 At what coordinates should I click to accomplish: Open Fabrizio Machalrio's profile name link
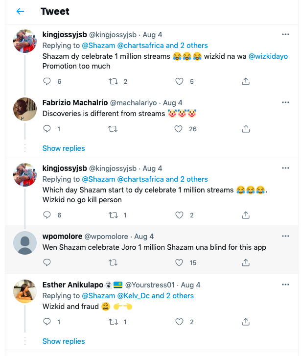(74, 103)
